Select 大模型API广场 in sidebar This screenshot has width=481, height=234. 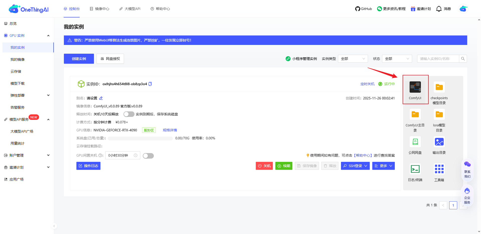pos(22,131)
